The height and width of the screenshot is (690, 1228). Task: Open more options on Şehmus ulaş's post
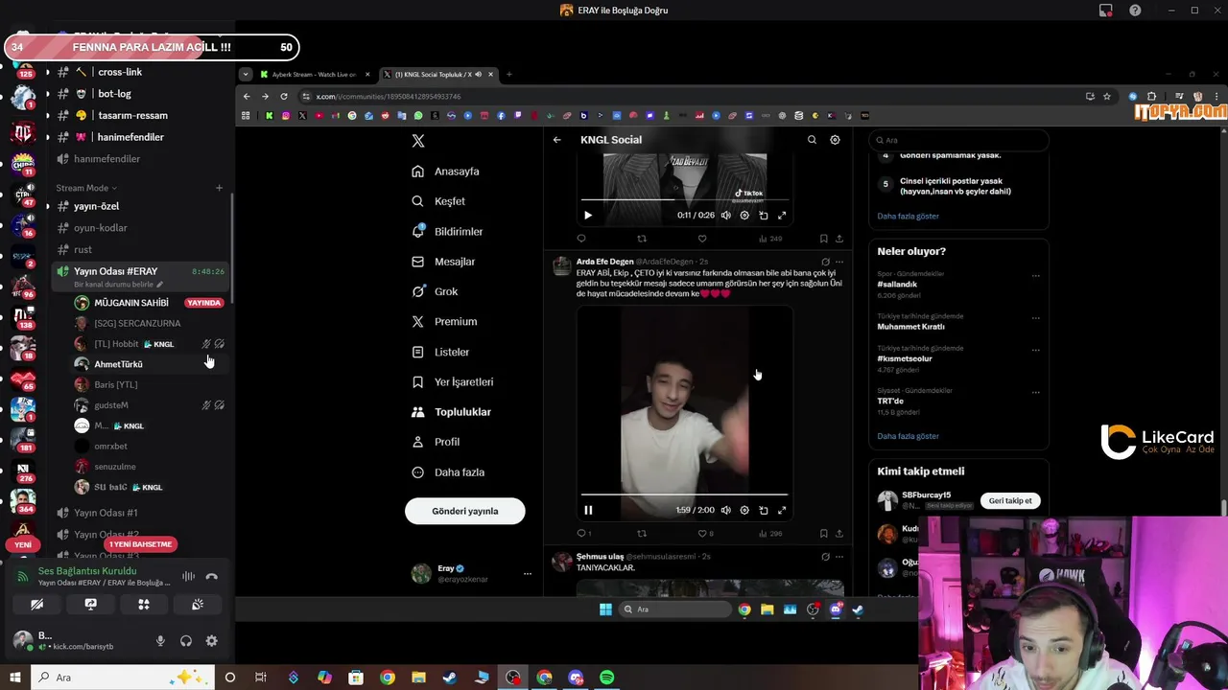(839, 557)
